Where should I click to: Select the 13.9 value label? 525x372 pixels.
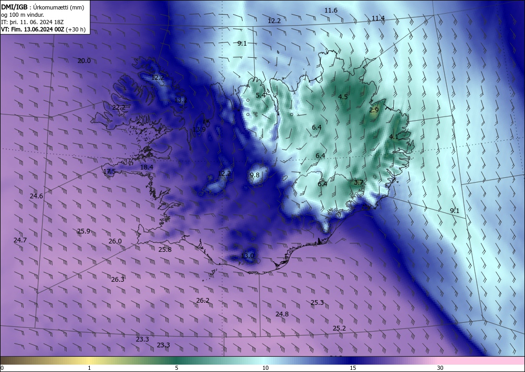click(x=199, y=130)
